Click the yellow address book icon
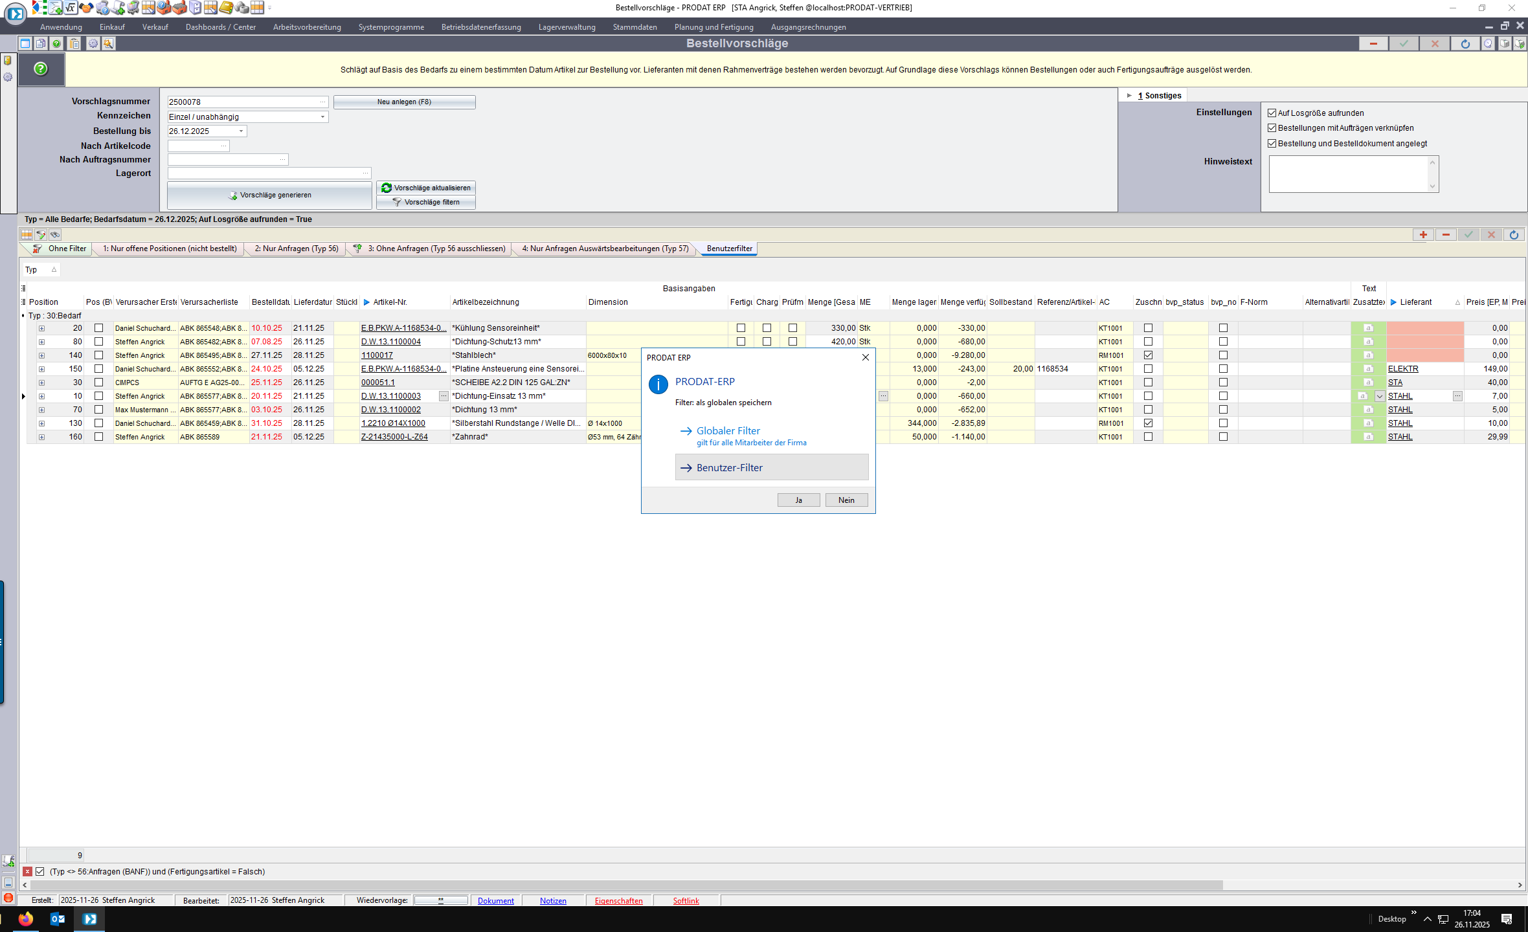 point(226,8)
